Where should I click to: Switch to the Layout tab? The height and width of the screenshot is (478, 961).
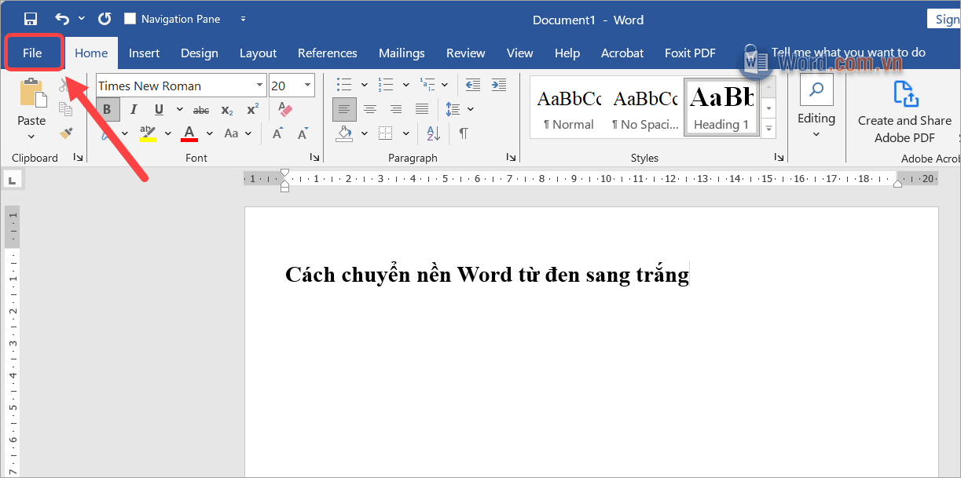coord(258,53)
